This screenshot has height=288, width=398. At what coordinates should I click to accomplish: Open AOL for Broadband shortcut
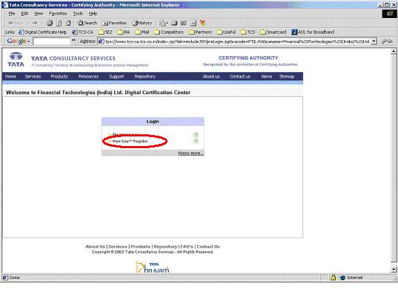313,32
